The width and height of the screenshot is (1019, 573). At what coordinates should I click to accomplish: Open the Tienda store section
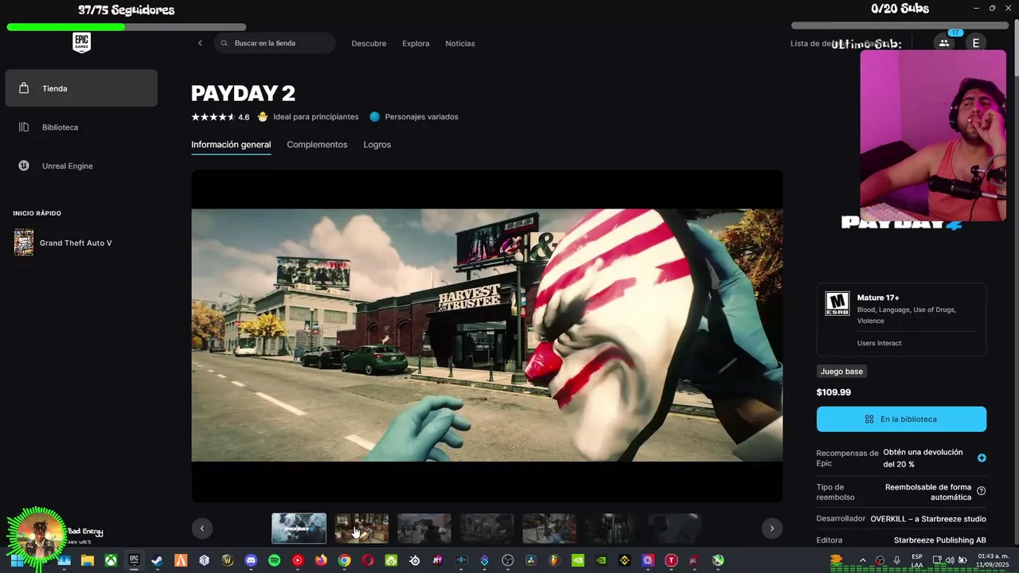[81, 88]
